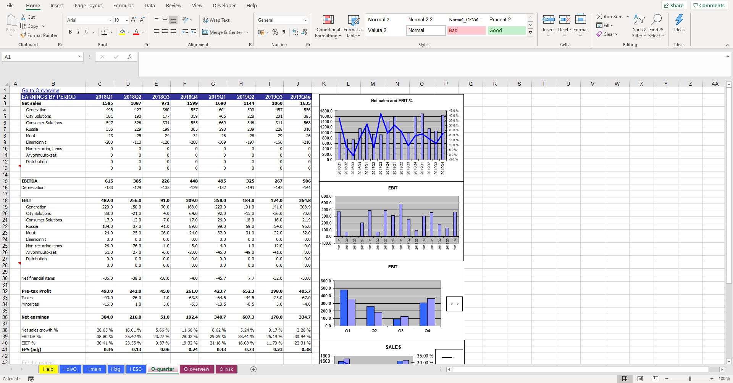
Task: Click the Fill Color bucket icon
Action: 122,32
